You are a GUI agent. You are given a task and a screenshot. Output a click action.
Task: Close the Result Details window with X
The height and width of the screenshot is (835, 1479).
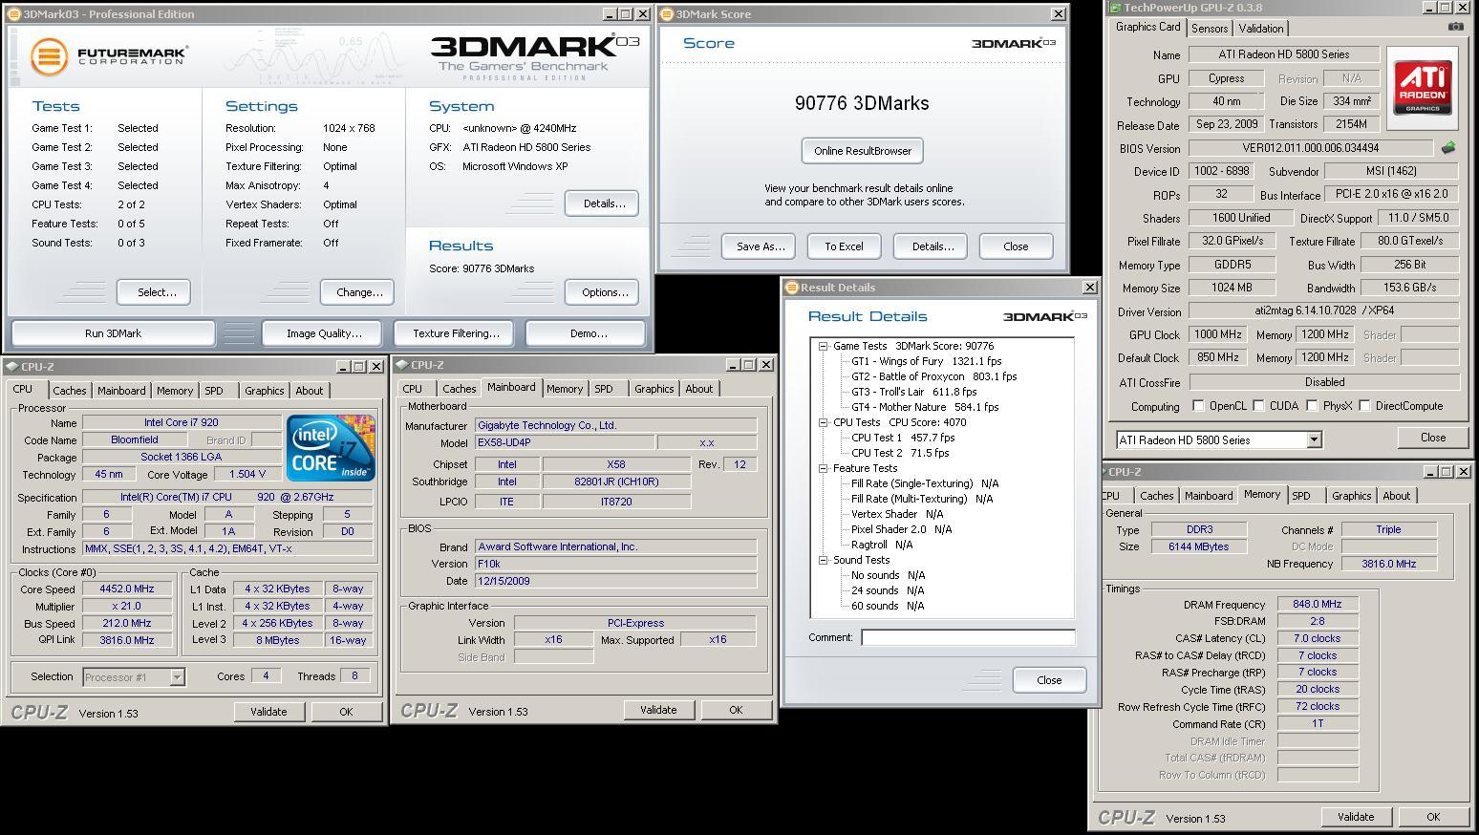(1089, 288)
